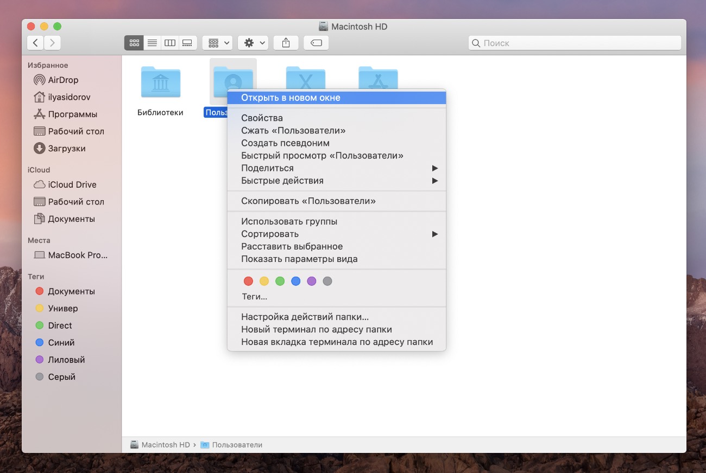
Task: Choose Настройка действий папки…
Action: (x=337, y=317)
